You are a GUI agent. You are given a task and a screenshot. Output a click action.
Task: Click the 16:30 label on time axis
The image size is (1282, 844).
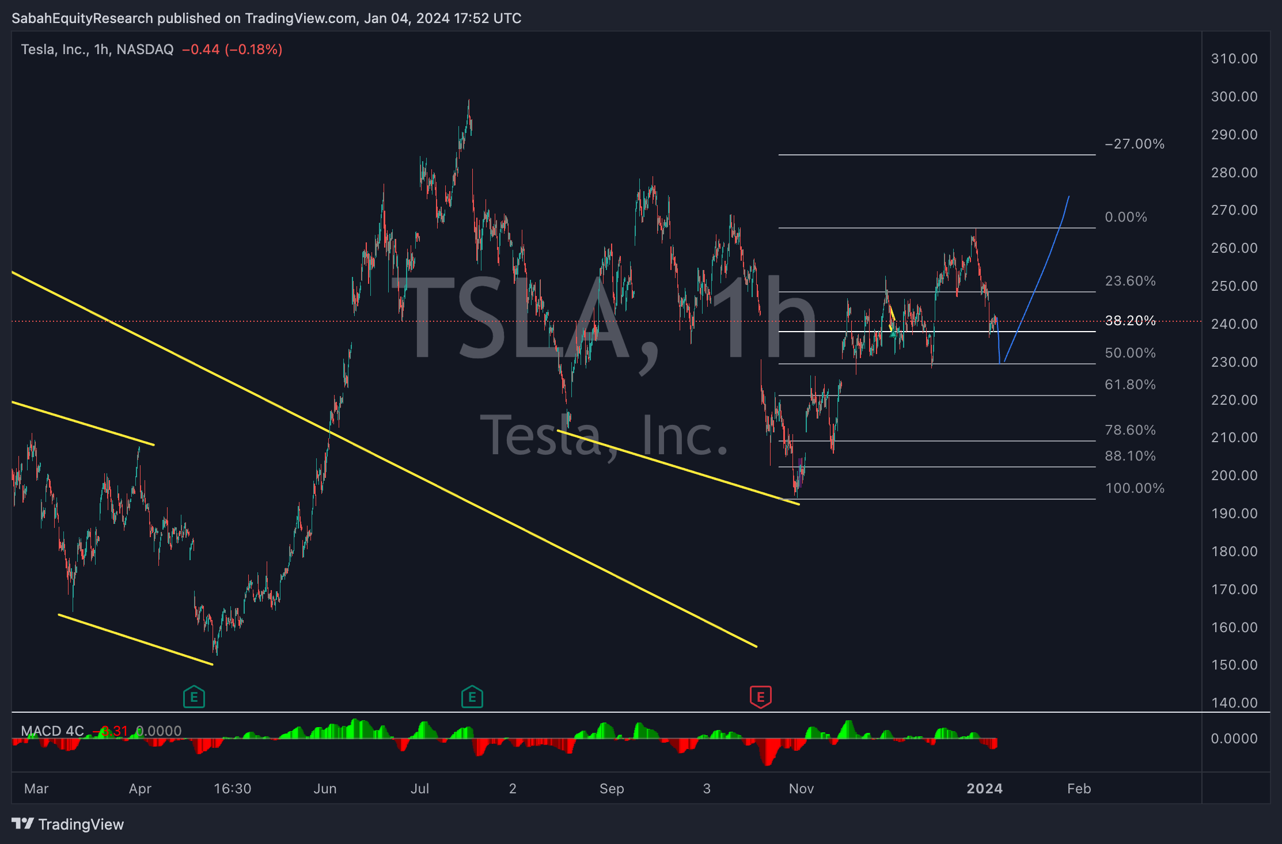pos(233,789)
